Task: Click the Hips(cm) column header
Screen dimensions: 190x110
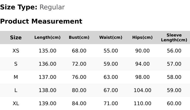Action: [x=142, y=38]
